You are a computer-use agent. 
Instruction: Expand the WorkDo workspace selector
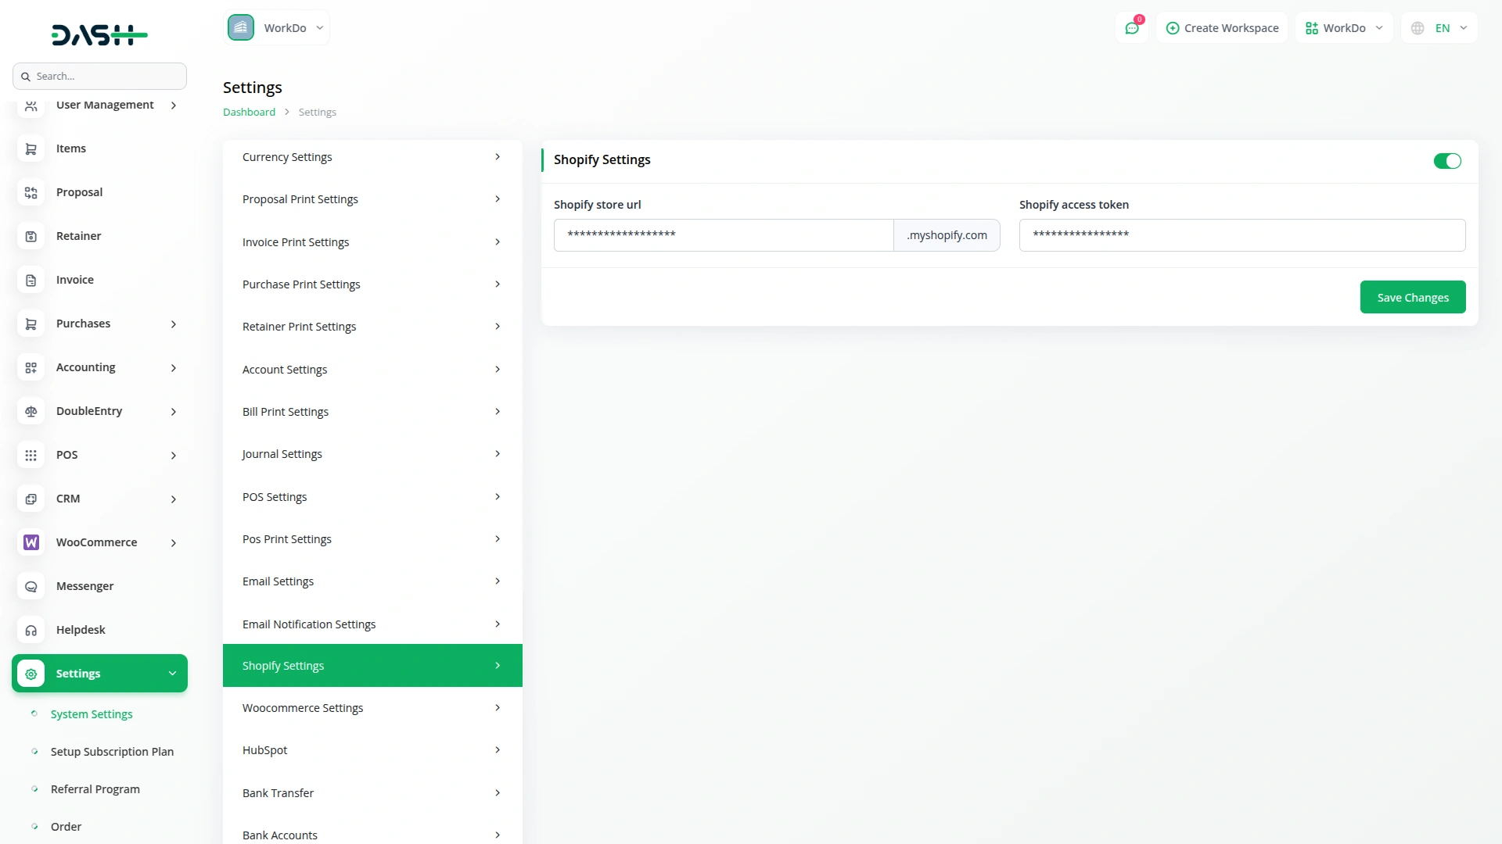(x=1343, y=27)
